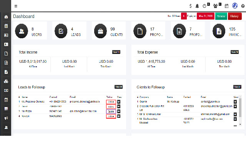Viewport: 246px width, 153px height.
Task: Click the Leads checkmark round icon
Action: (61, 31)
